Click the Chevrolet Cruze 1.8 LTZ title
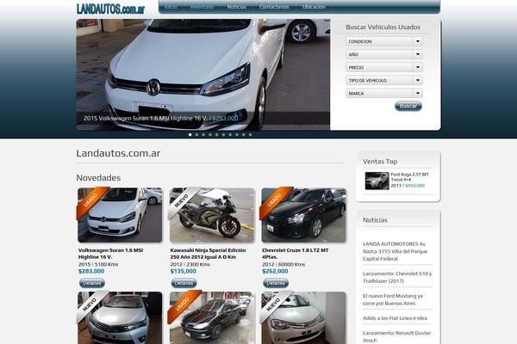The width and height of the screenshot is (517, 344). (x=295, y=254)
